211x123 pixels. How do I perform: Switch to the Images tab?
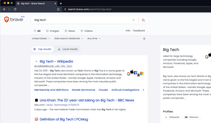53,31
